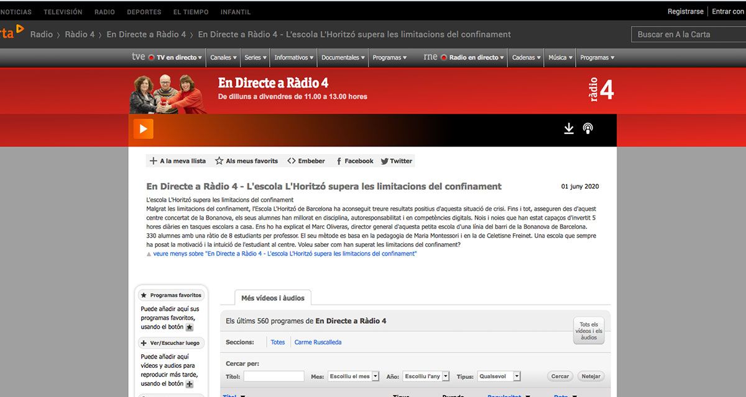Image resolution: width=746 pixels, height=397 pixels.
Task: Play the En Directe a Ràdio 4 audio
Action: (143, 128)
